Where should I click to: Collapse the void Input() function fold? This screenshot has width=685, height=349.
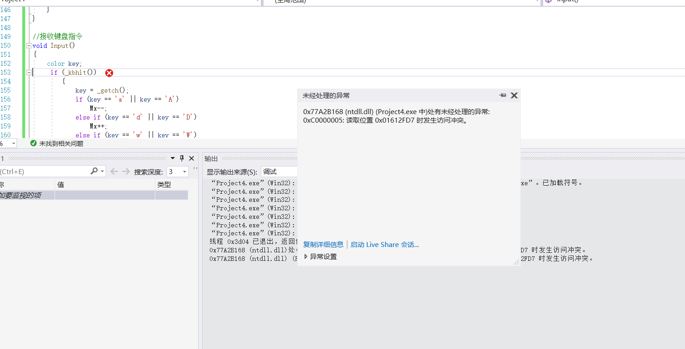click(29, 46)
